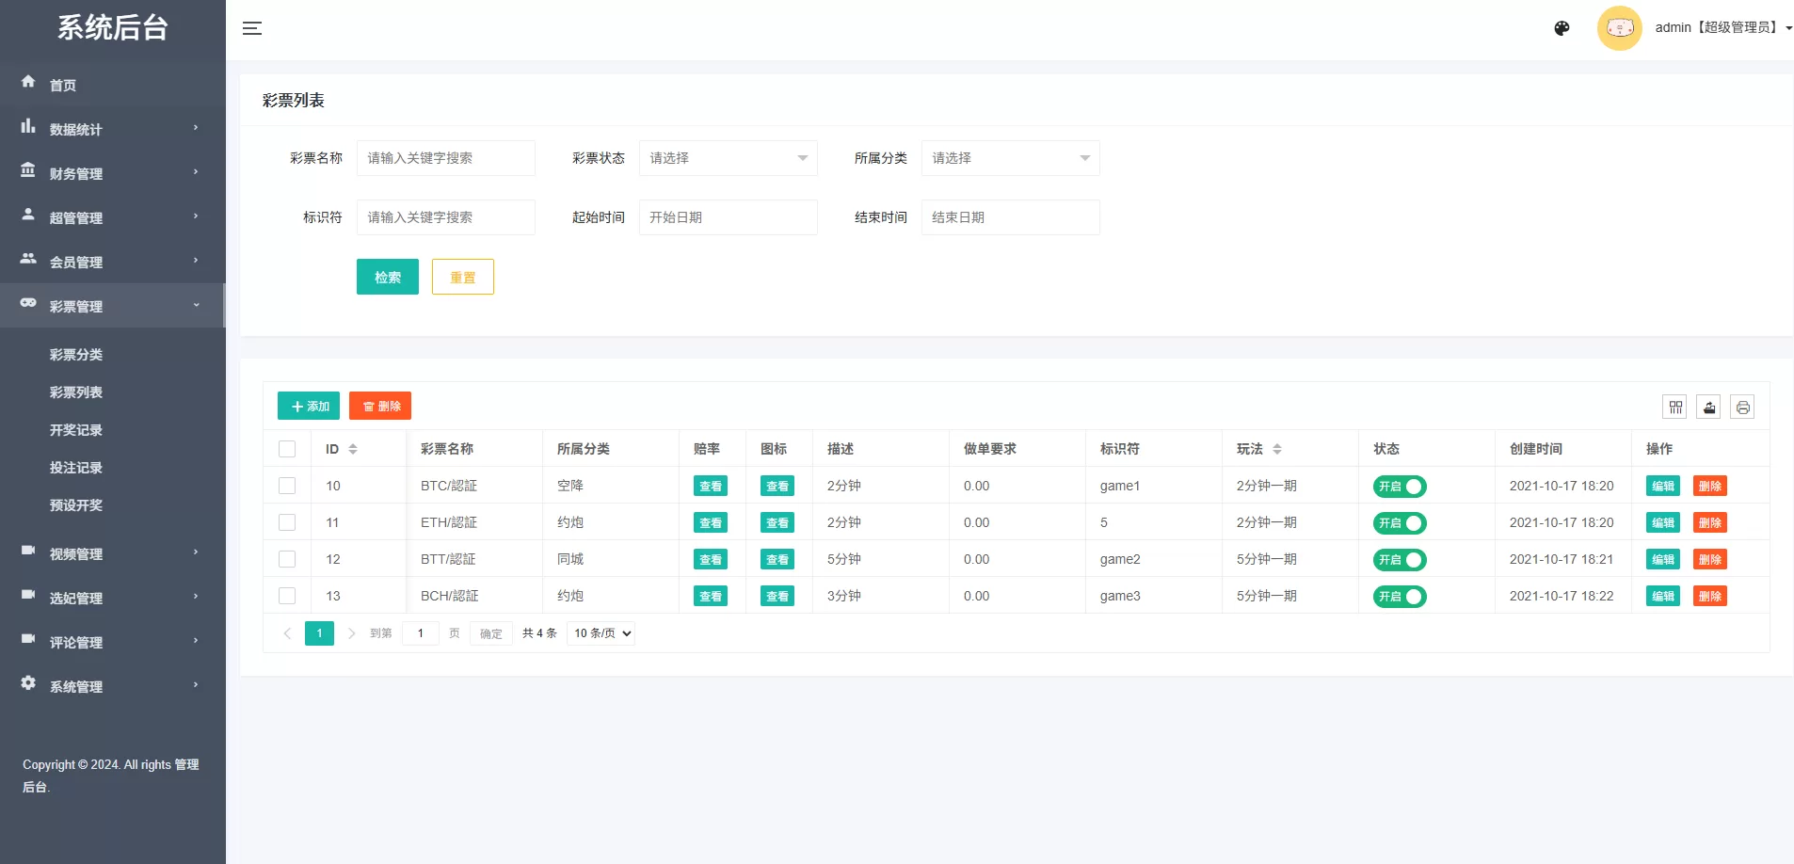Check the row checkbox for ETH/認証
Screen dimensions: 1794x864
(286, 522)
